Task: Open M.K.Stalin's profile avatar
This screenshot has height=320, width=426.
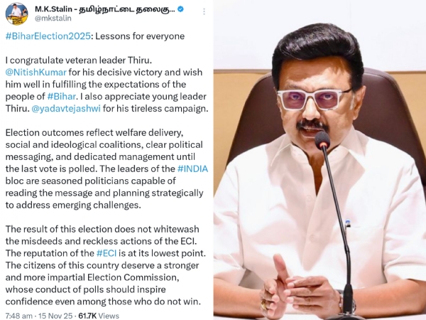Action: point(17,14)
